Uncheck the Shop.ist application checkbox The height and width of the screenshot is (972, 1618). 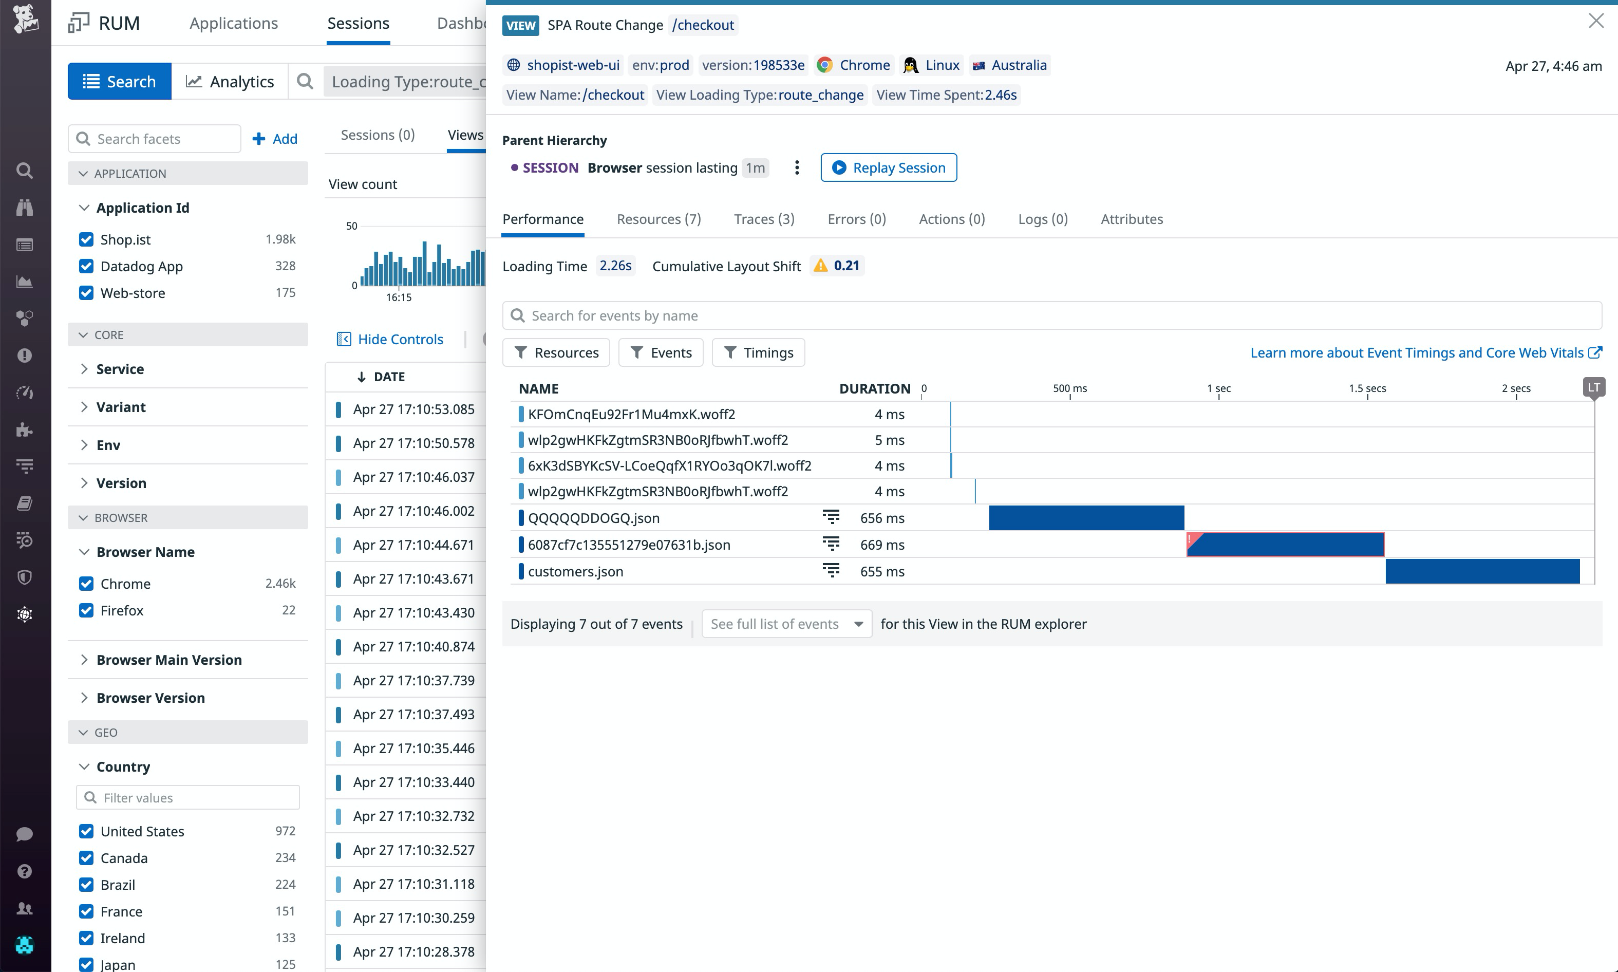(87, 239)
